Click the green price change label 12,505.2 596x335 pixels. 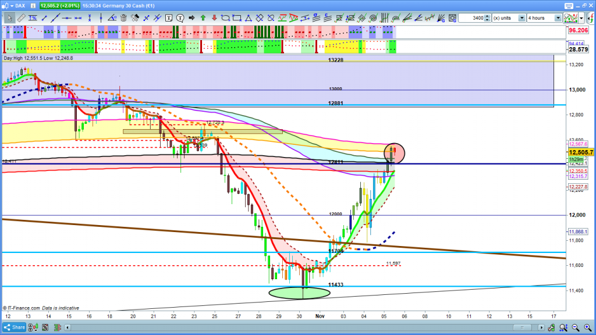[61, 5]
